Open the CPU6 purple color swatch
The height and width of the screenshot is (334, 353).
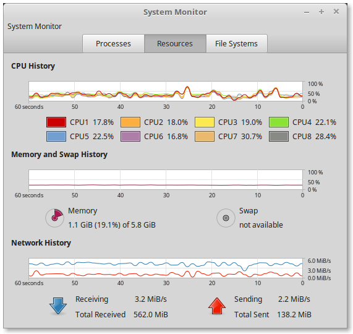pyautogui.click(x=130, y=137)
